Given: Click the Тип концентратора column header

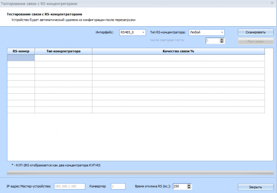Looking at the screenshot, I should (x=63, y=51).
